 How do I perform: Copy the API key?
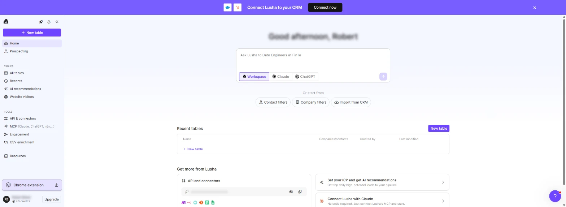click(x=300, y=192)
